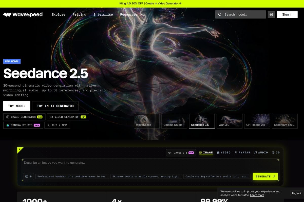Click TRY IN AI GENERATOR button
The height and width of the screenshot is (202, 304).
[x=55, y=106]
